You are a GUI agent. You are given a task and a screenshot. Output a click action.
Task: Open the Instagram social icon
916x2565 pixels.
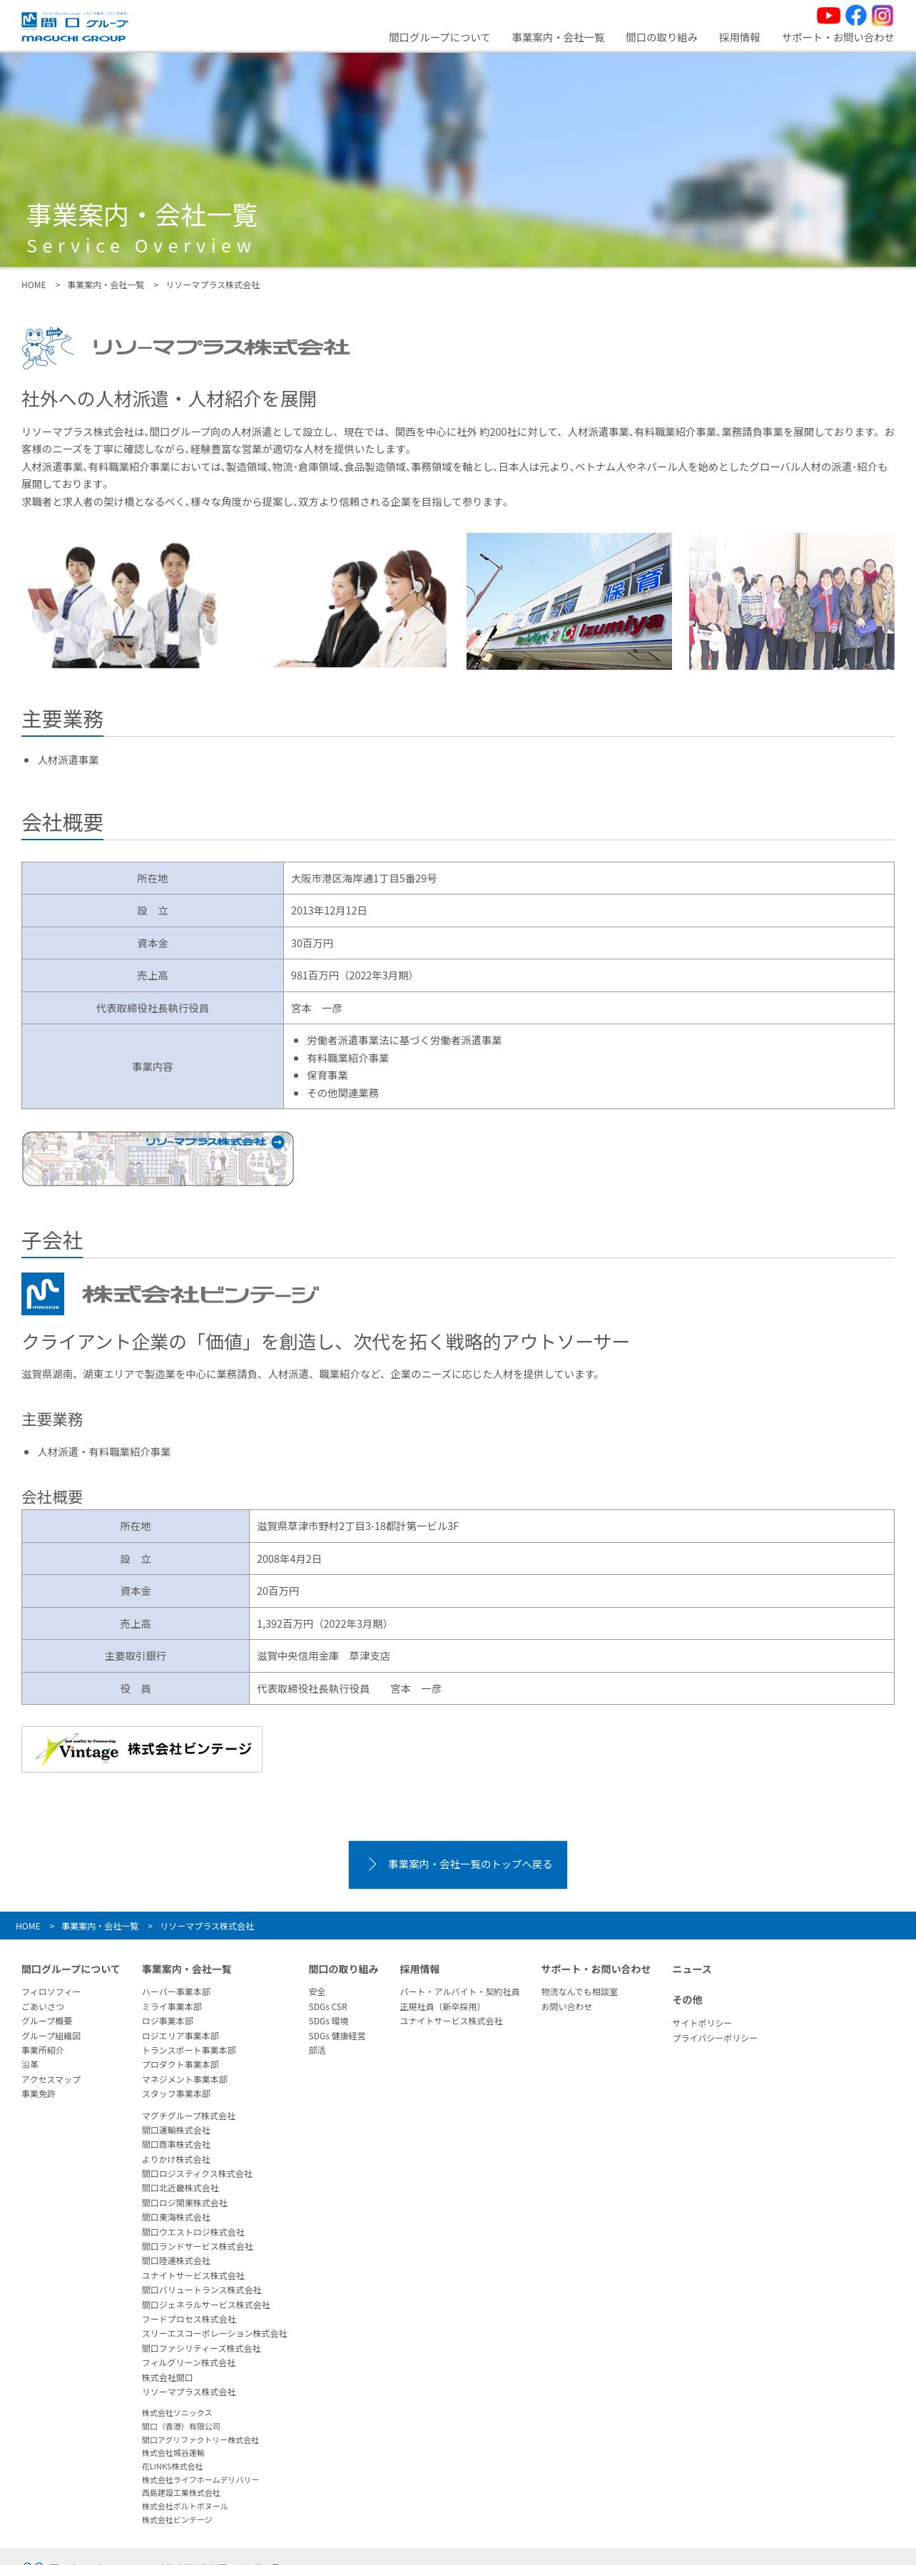click(x=882, y=15)
